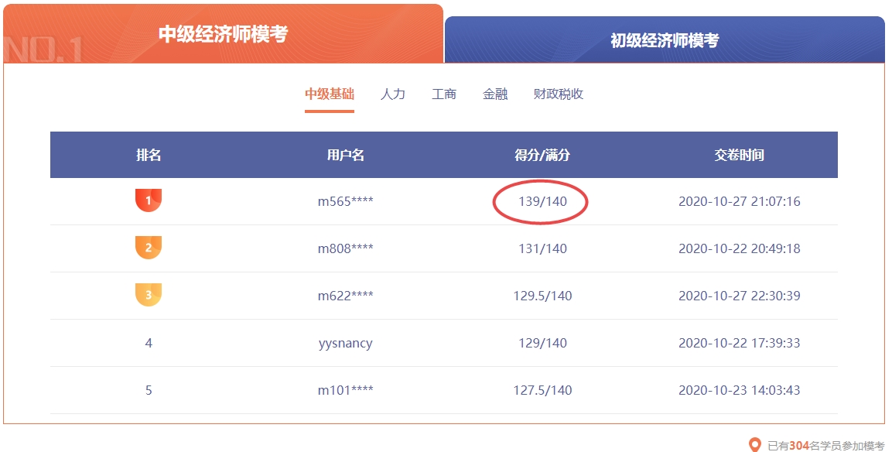The width and height of the screenshot is (892, 452).
Task: Open the 工商 category
Action: 444,94
